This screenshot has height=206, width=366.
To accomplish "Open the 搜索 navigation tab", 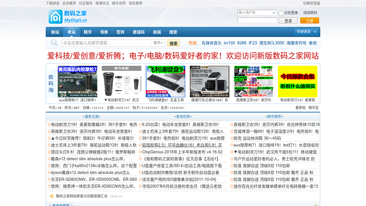I will (x=173, y=32).
